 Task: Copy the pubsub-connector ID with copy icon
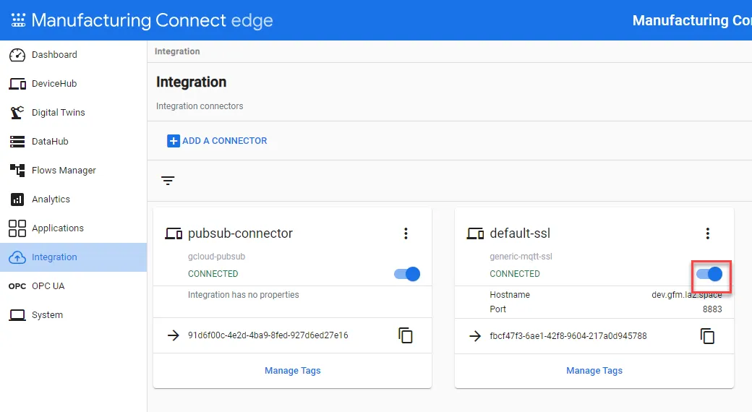pyautogui.click(x=406, y=335)
